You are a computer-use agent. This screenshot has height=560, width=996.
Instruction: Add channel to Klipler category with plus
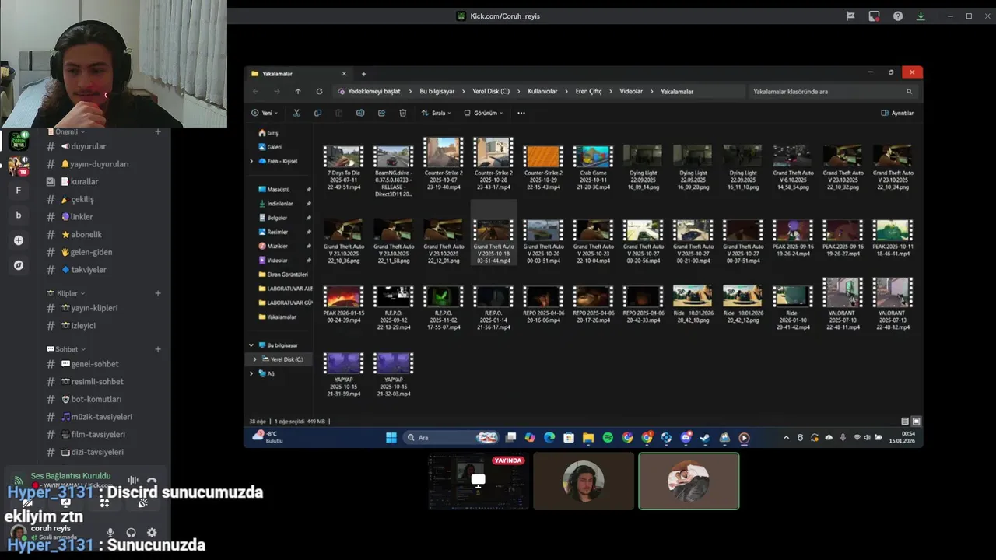pyautogui.click(x=158, y=293)
